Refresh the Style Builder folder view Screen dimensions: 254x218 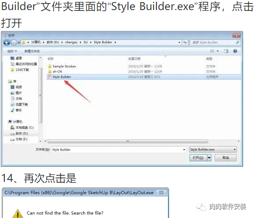pyautogui.click(x=185, y=42)
